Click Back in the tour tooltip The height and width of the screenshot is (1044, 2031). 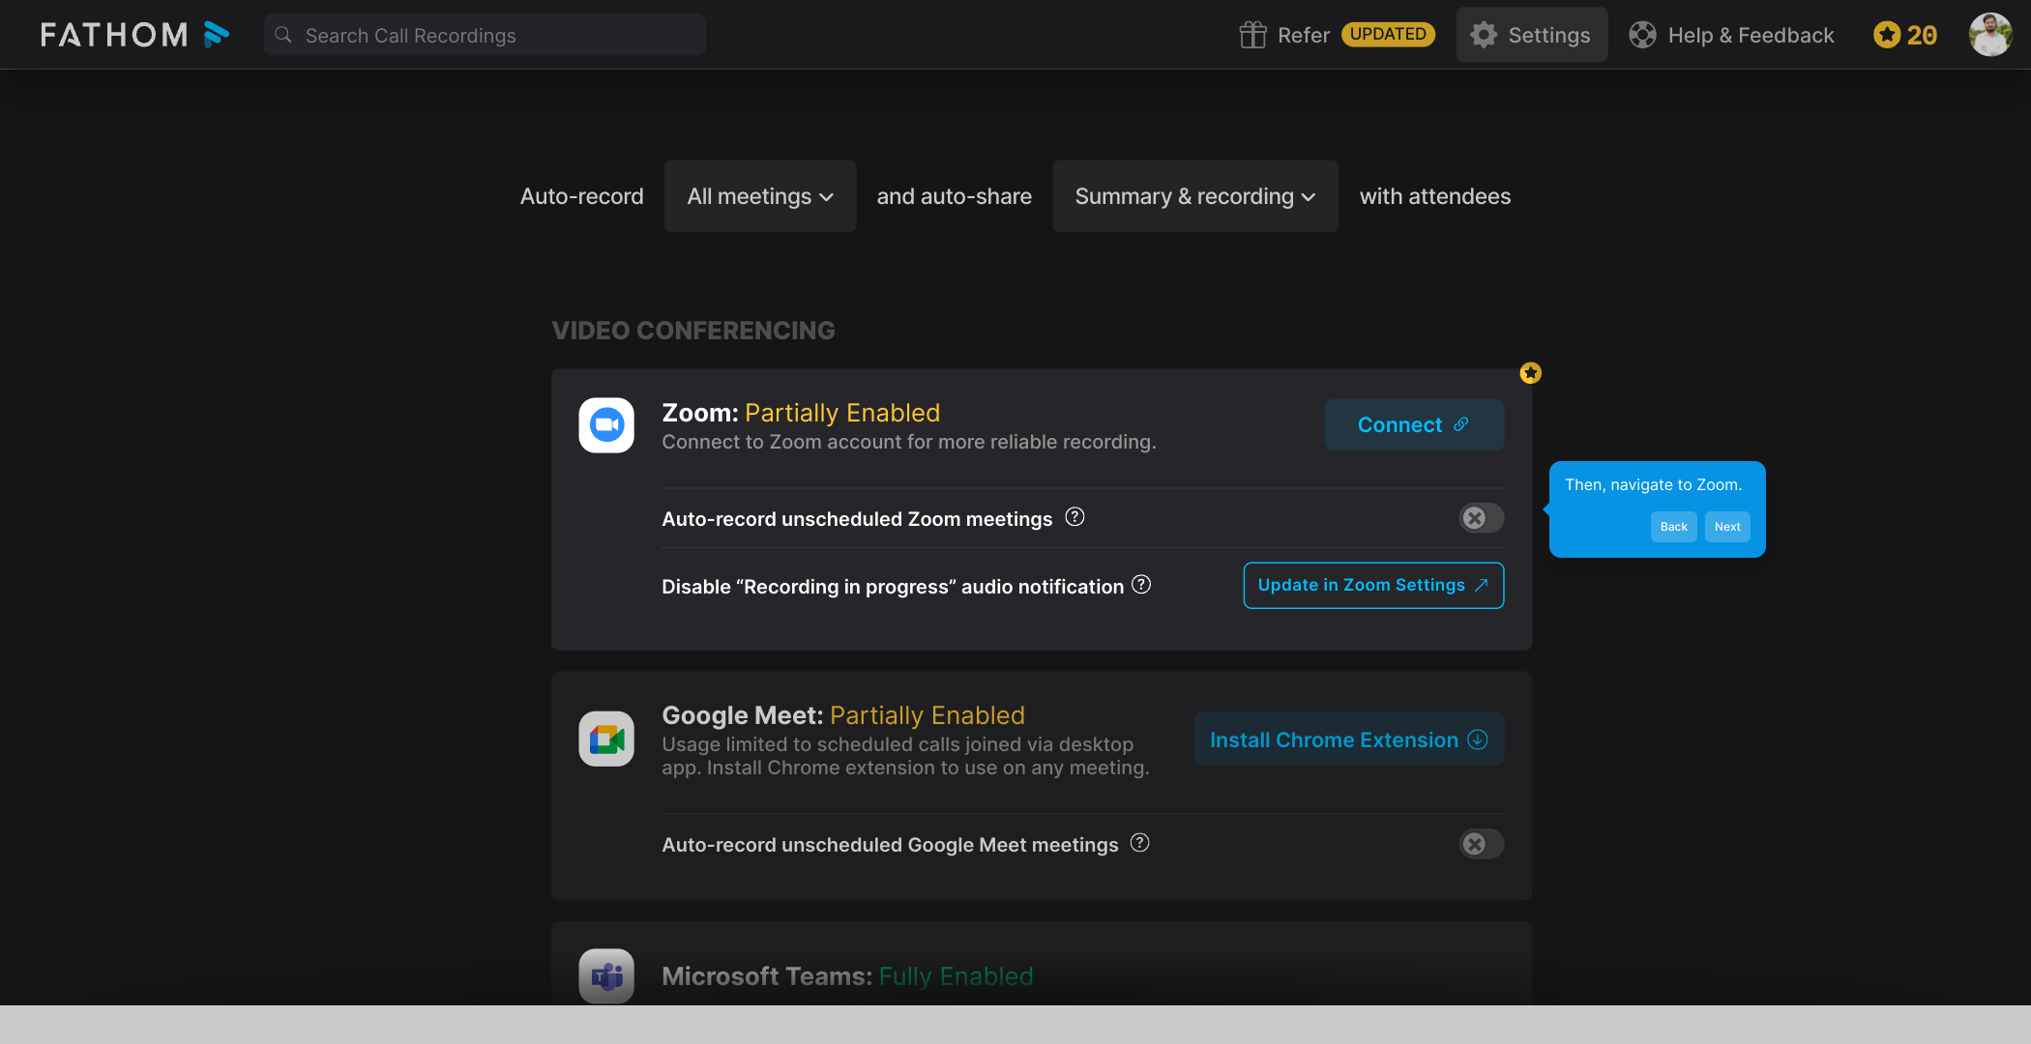click(x=1673, y=527)
